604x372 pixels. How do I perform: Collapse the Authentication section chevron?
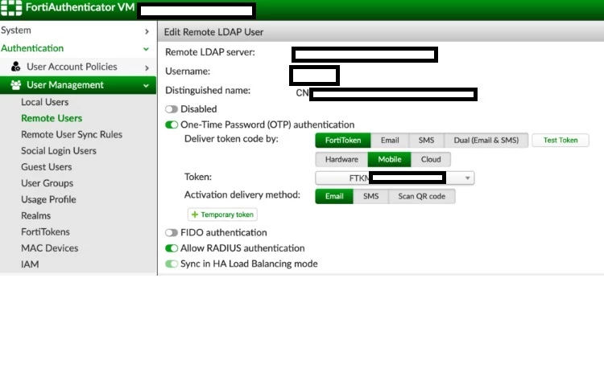tap(146, 49)
